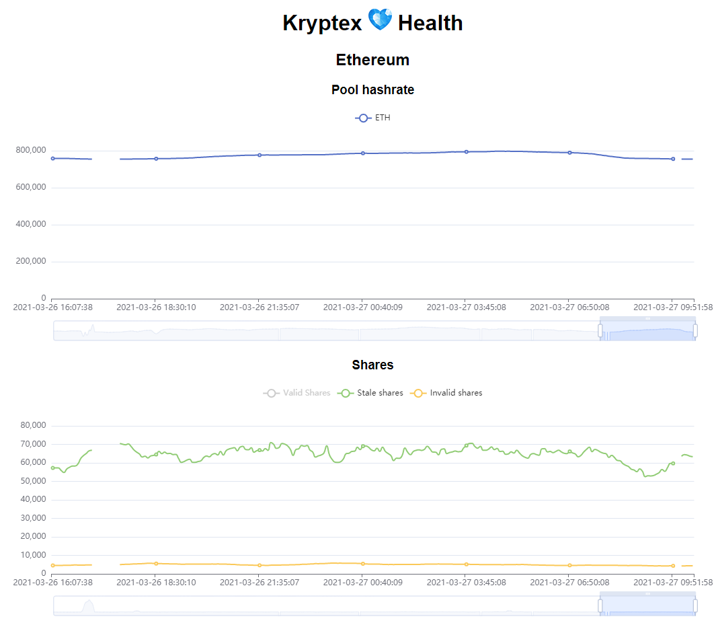Select invalid shares point at 2021-03-26 18:30:10

click(156, 563)
